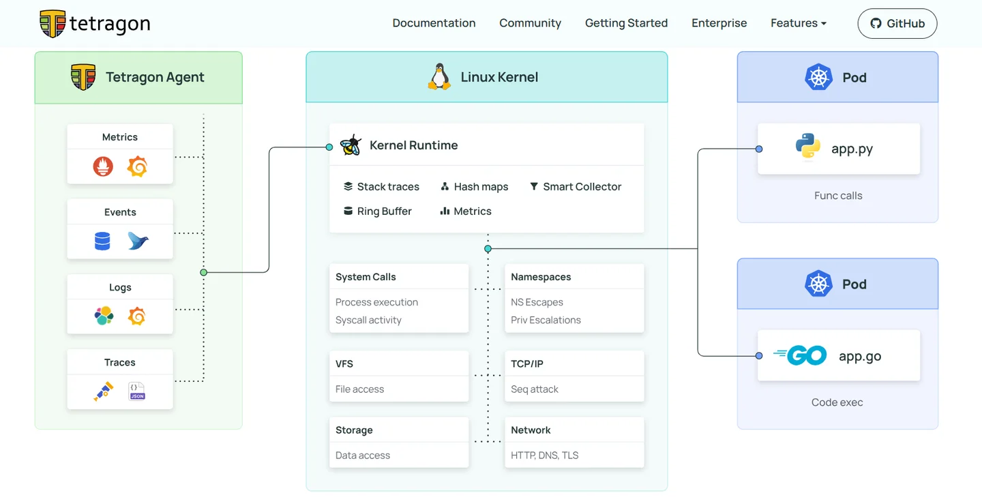The height and width of the screenshot is (504, 982).
Task: Click the Linux Kernel title
Action: pos(499,77)
